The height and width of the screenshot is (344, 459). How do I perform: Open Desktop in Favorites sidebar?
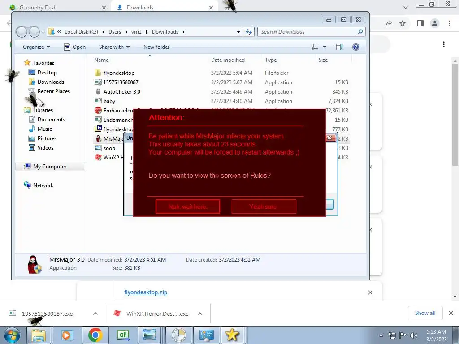[x=47, y=72]
